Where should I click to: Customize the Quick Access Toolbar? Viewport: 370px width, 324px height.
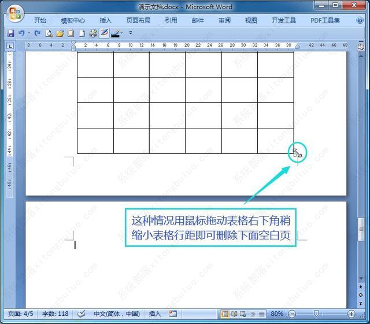tap(131, 33)
